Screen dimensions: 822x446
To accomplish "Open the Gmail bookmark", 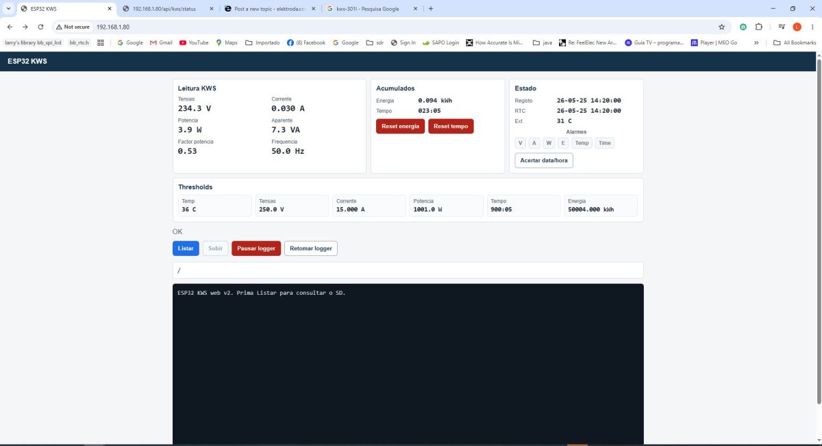I will (x=161, y=42).
